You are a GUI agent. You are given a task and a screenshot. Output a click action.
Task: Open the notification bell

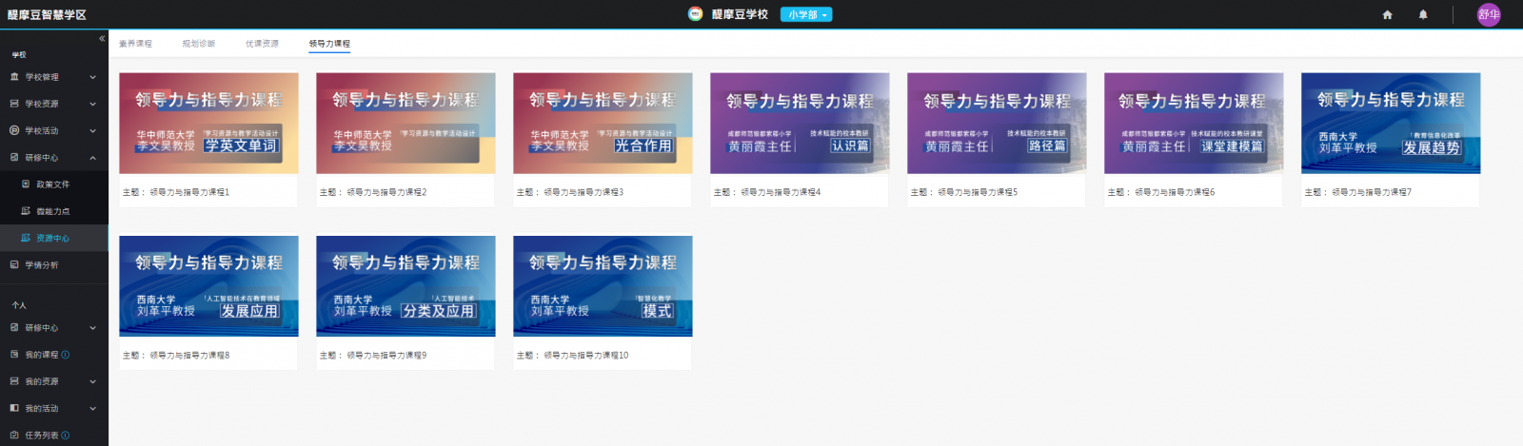click(x=1423, y=14)
